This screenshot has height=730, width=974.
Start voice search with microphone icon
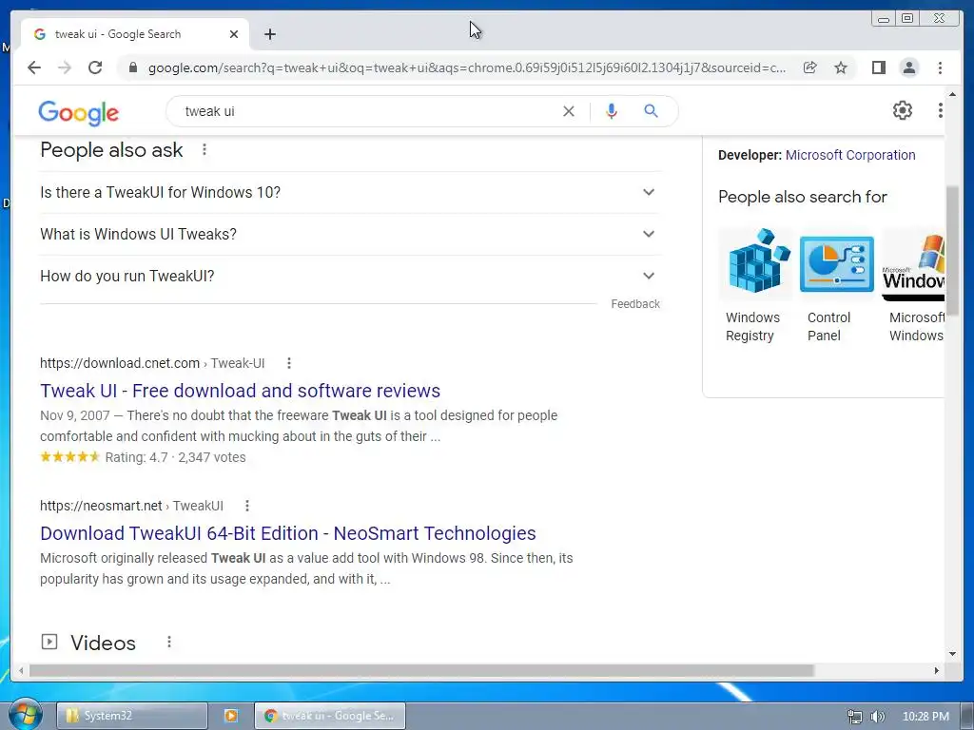tap(612, 111)
